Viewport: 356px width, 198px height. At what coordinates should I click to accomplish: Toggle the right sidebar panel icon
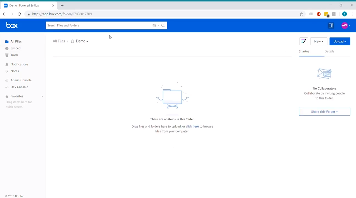tap(331, 25)
